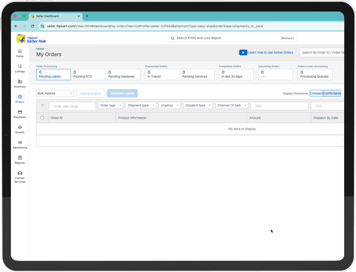Click the Flipkart Seller Hub logo

(x=31, y=39)
